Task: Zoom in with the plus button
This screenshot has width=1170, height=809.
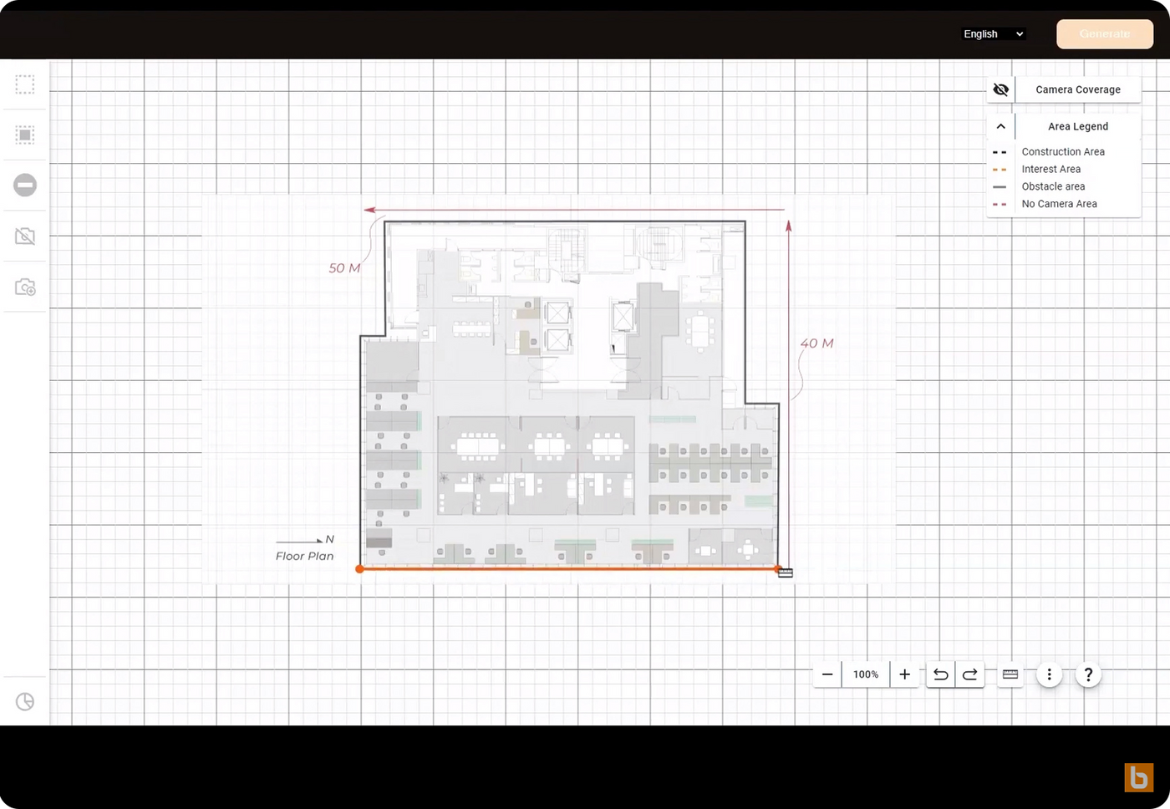Action: pos(904,674)
